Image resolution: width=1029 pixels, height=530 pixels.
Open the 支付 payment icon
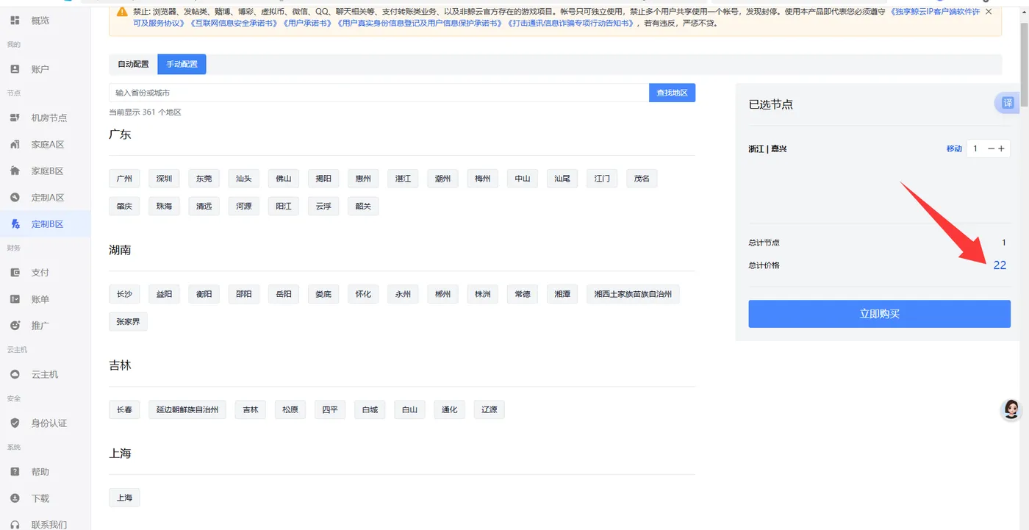coord(15,272)
